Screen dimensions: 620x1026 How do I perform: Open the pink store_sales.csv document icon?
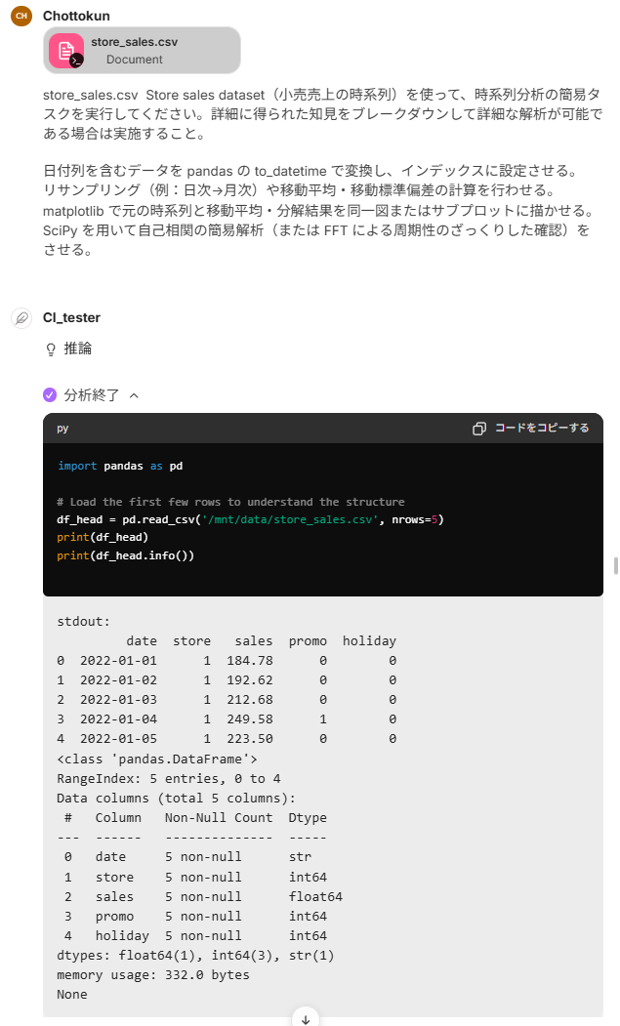click(66, 51)
